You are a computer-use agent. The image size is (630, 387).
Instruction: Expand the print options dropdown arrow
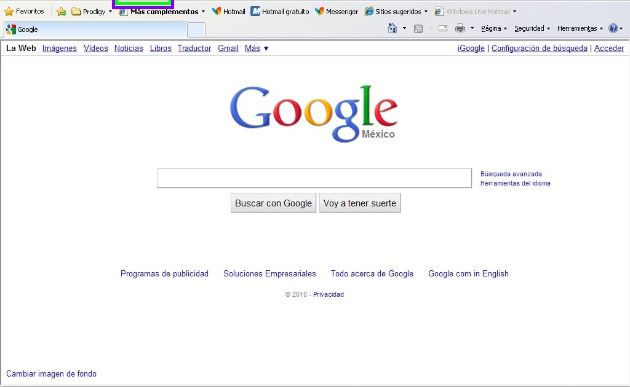coord(472,28)
